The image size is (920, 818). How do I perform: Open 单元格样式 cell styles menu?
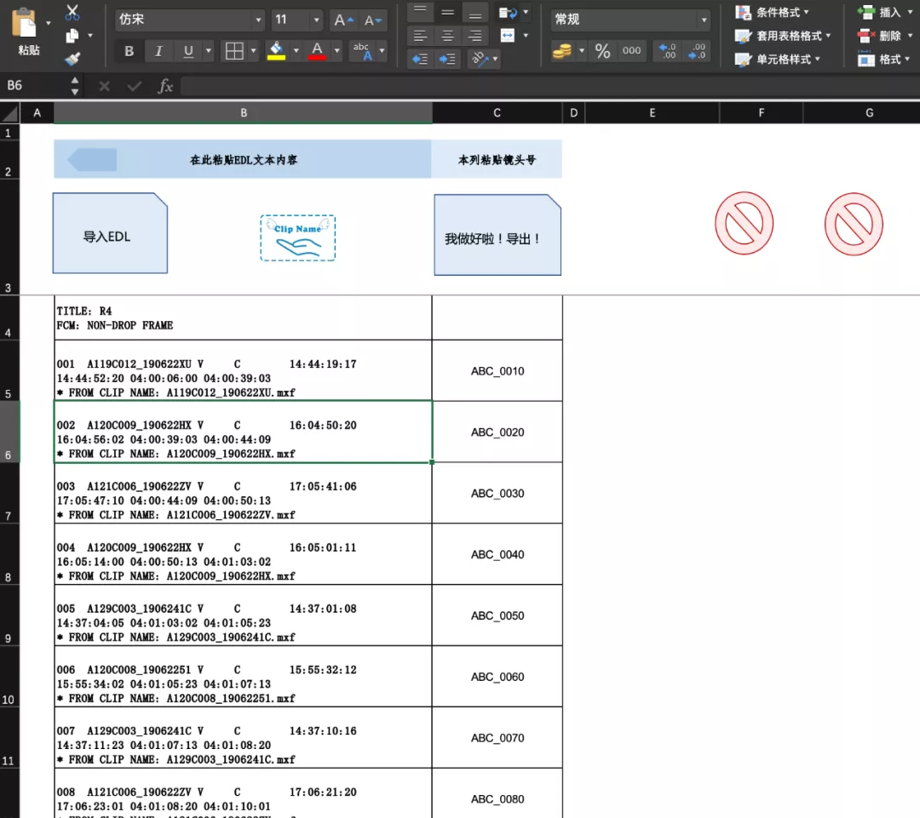point(778,60)
